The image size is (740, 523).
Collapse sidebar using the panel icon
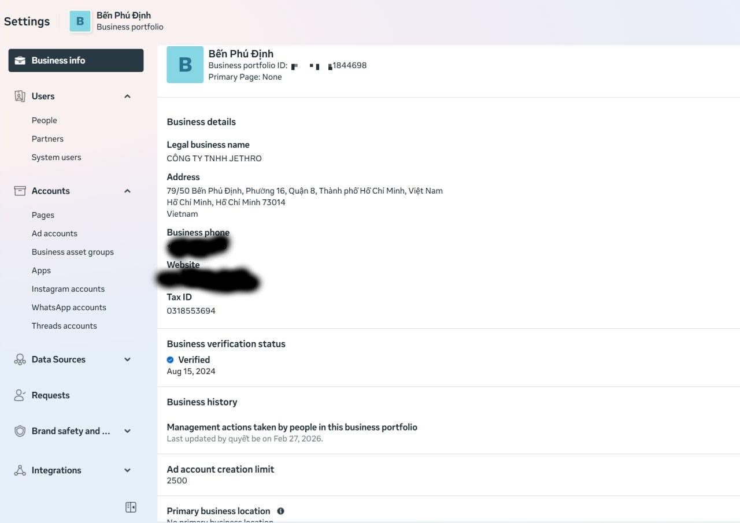coord(131,507)
